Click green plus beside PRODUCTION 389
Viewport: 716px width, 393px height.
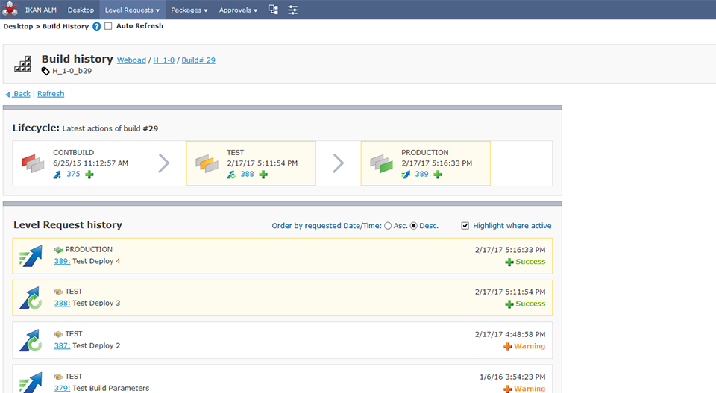click(x=438, y=175)
